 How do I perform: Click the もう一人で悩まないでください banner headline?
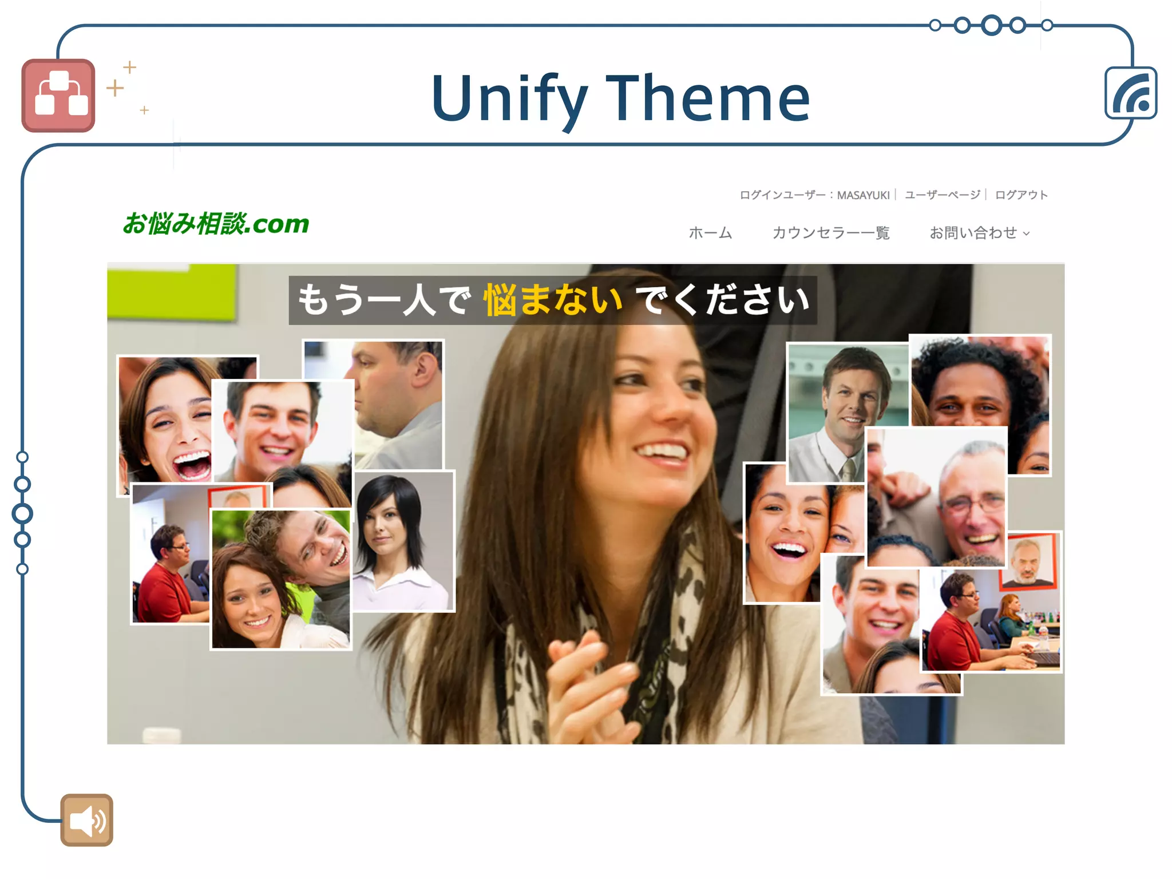pos(553,300)
